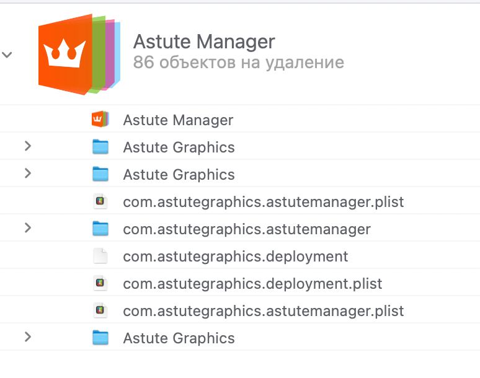Screen dimensions: 480x378
Task: Click the small Astute Manager app icon in list
Action: 100,119
